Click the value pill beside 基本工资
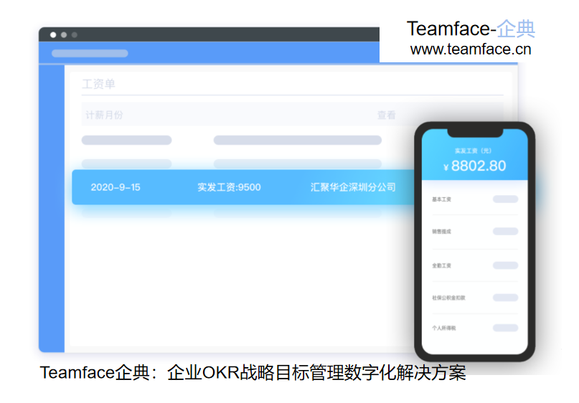Viewport: 579px width, 403px height. click(505, 199)
